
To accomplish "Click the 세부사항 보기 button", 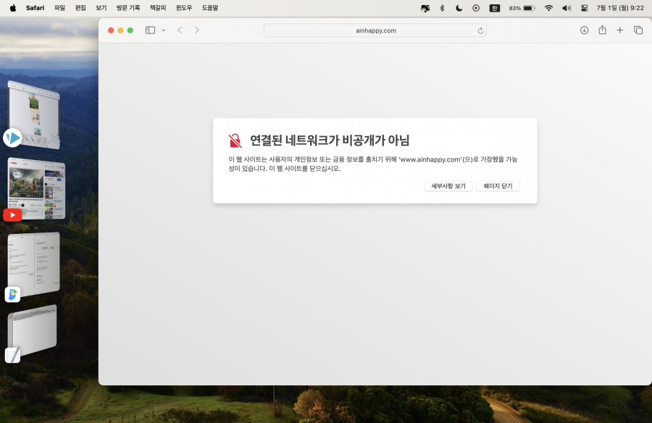I will (x=448, y=186).
